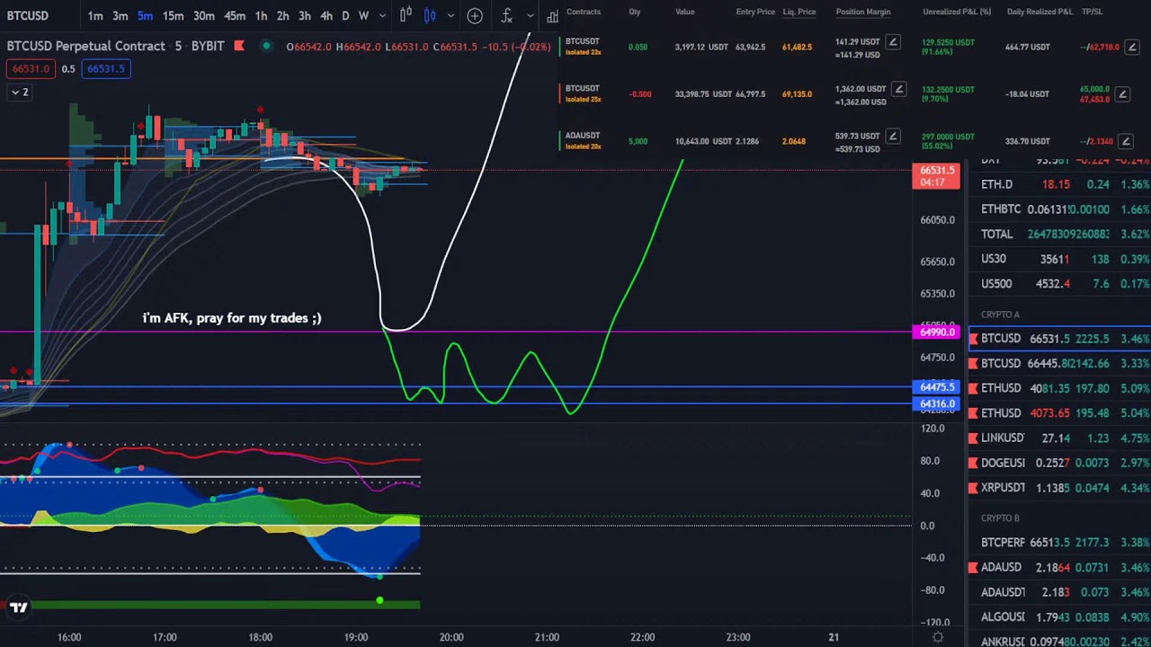
Task: Edit TP/SL of the ADAUSDT position
Action: (x=1127, y=141)
